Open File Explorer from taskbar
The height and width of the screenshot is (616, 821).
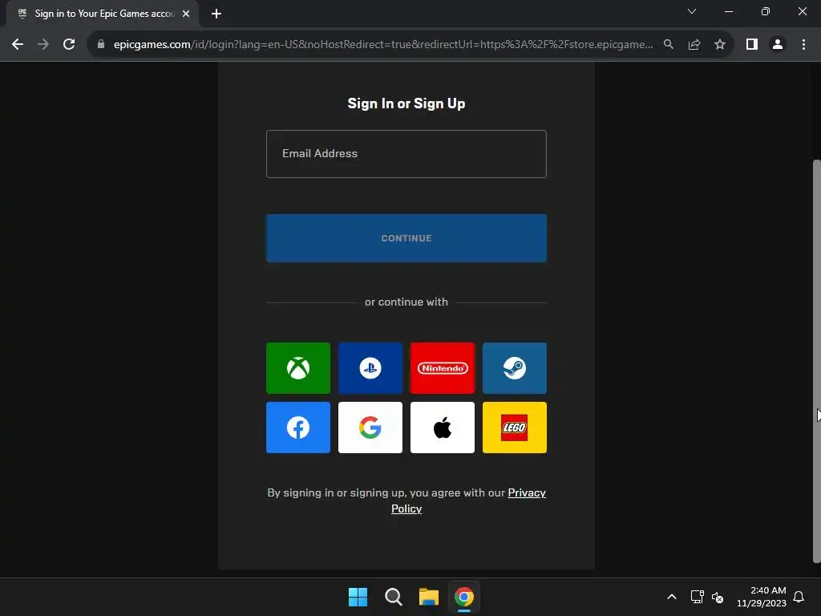coord(429,597)
